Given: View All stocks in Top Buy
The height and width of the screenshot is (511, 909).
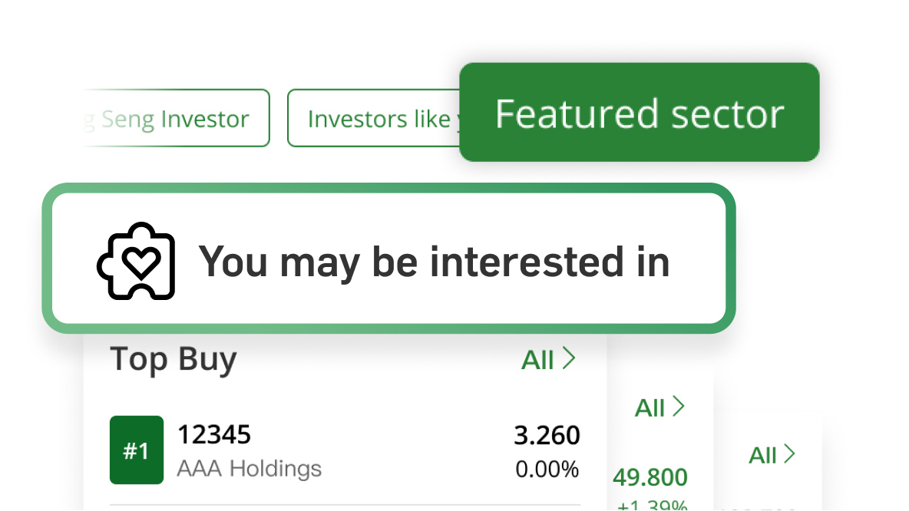Looking at the screenshot, I should click(x=538, y=359).
